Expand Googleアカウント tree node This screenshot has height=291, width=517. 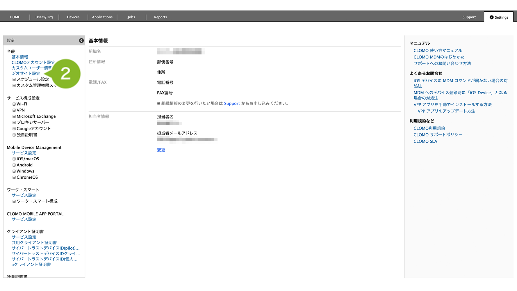14,129
